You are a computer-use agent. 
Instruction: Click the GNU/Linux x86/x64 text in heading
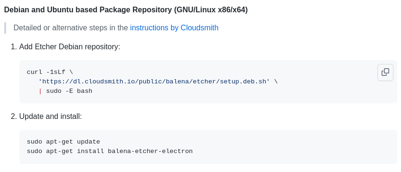211,10
